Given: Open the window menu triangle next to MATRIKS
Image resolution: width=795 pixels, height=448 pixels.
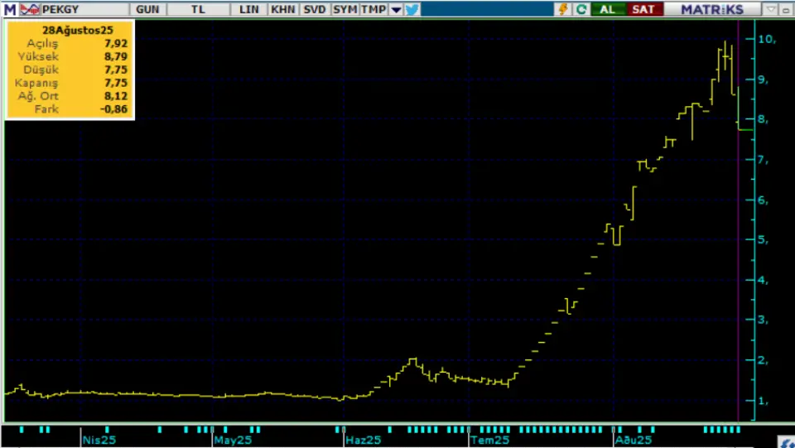Looking at the screenshot, I should point(771,9).
